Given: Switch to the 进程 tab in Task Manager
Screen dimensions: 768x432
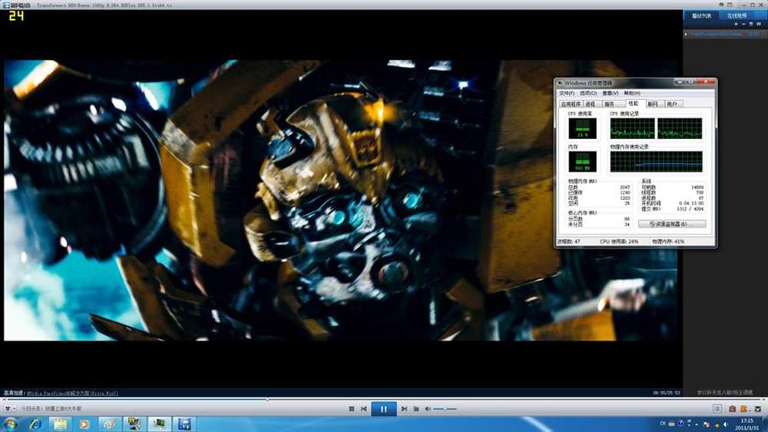Looking at the screenshot, I should click(590, 103).
